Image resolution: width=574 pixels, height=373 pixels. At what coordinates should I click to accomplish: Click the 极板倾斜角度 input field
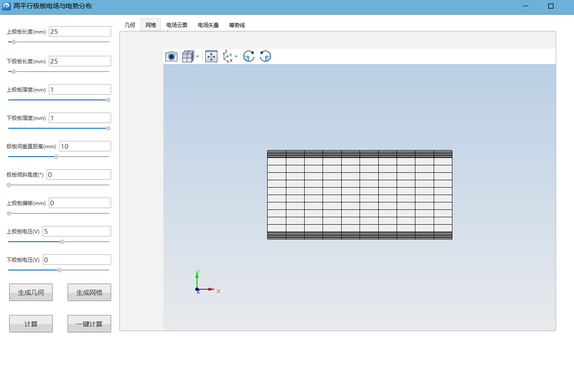(79, 175)
